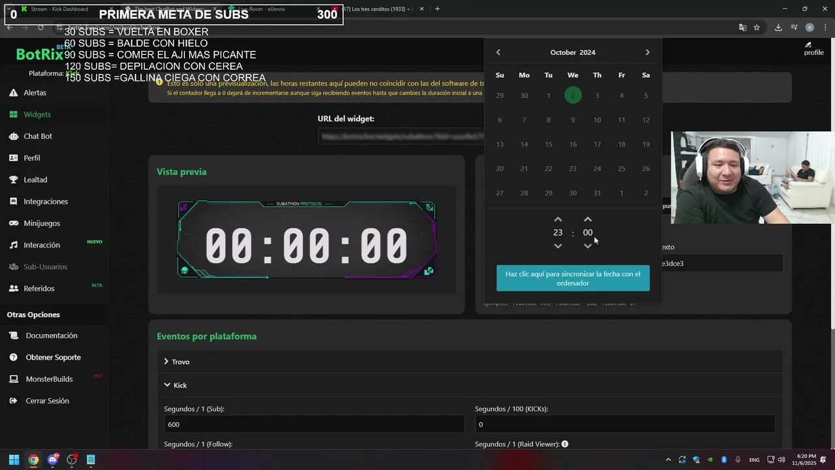835x470 pixels.
Task: Click the subathon timer preview
Action: [307, 240]
